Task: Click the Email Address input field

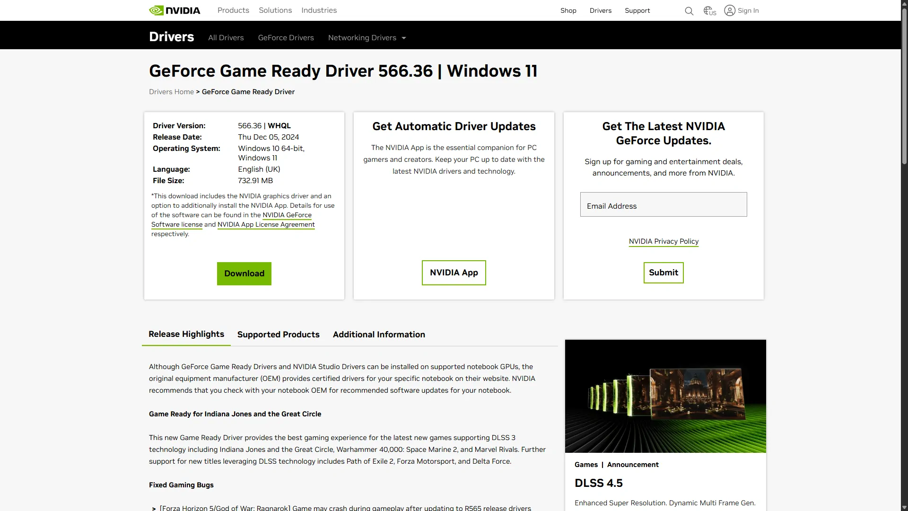Action: [x=663, y=205]
